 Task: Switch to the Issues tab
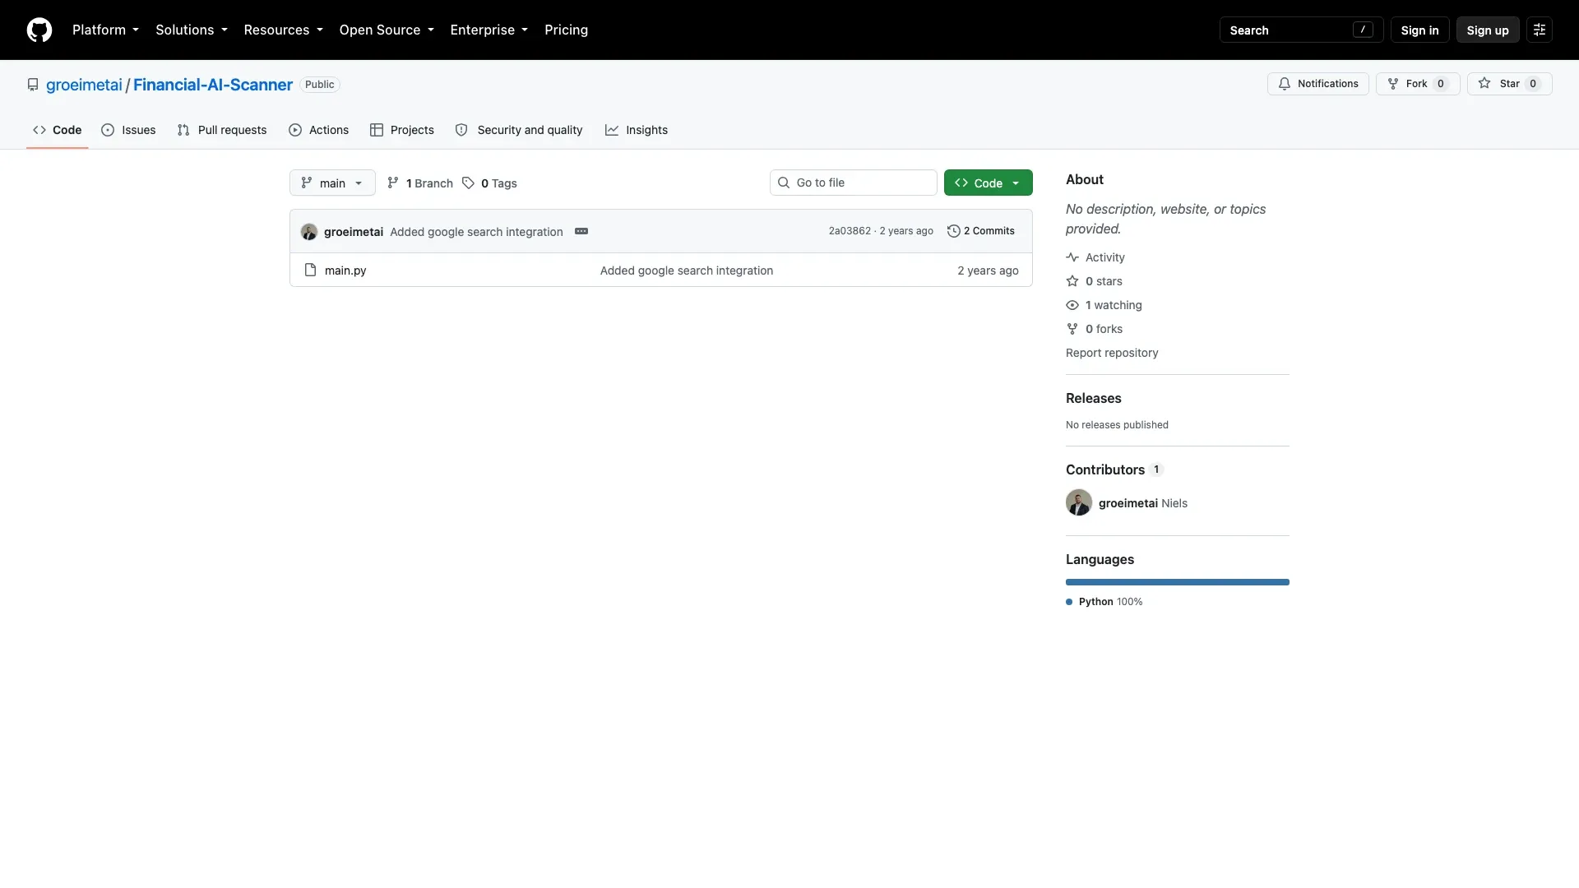click(128, 130)
